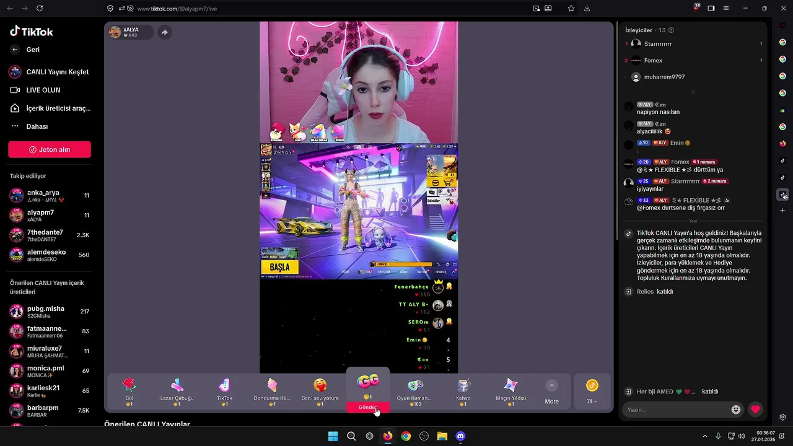Open browser sidebar settings gear
The width and height of the screenshot is (793, 446).
tap(782, 417)
